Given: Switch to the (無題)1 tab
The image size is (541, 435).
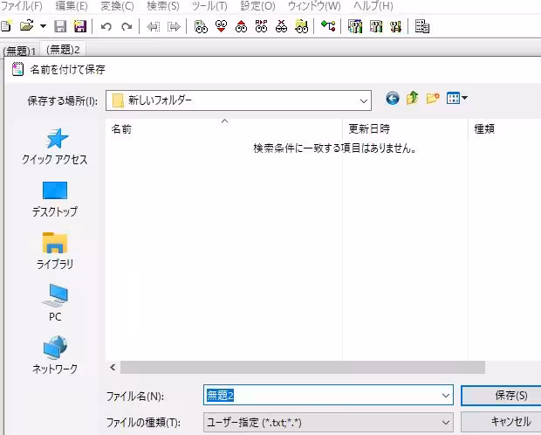Looking at the screenshot, I should click(20, 50).
